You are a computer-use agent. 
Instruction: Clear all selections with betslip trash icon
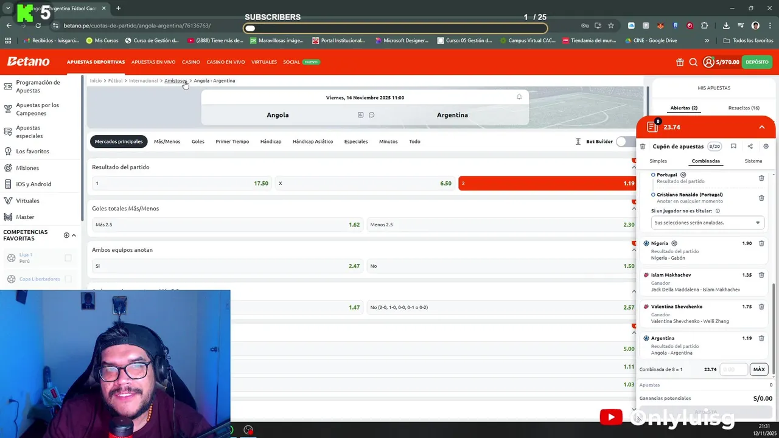point(643,147)
